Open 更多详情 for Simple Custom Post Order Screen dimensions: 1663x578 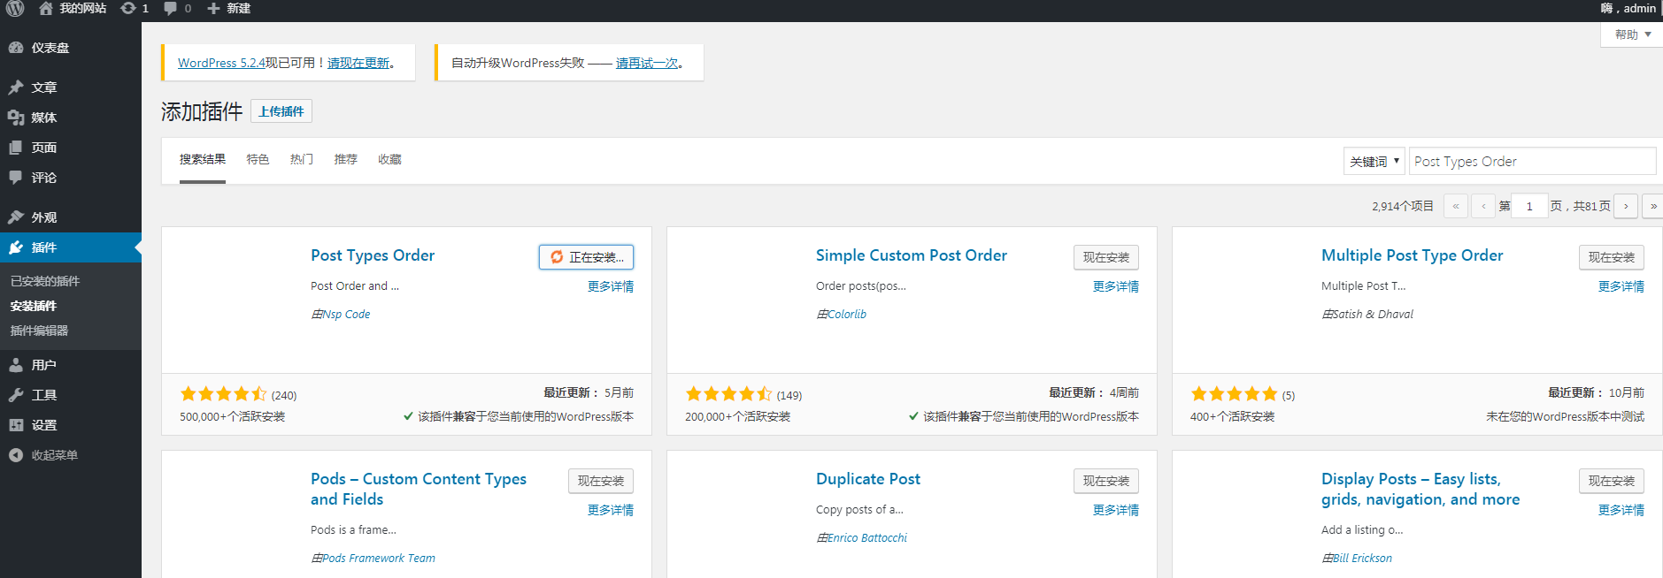(x=1116, y=286)
